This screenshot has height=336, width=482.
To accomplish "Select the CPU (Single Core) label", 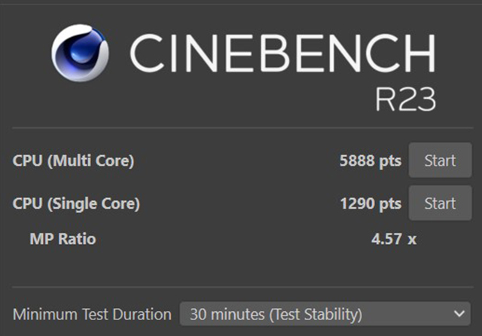I will pos(76,203).
